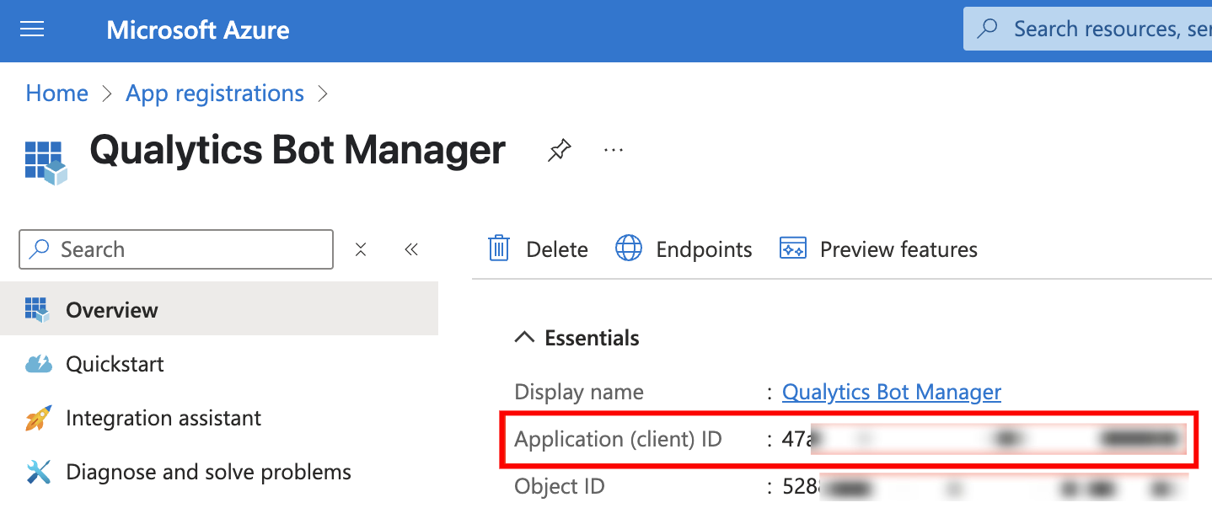Collapse the Essentials section
This screenshot has height=508, width=1212.
524,336
